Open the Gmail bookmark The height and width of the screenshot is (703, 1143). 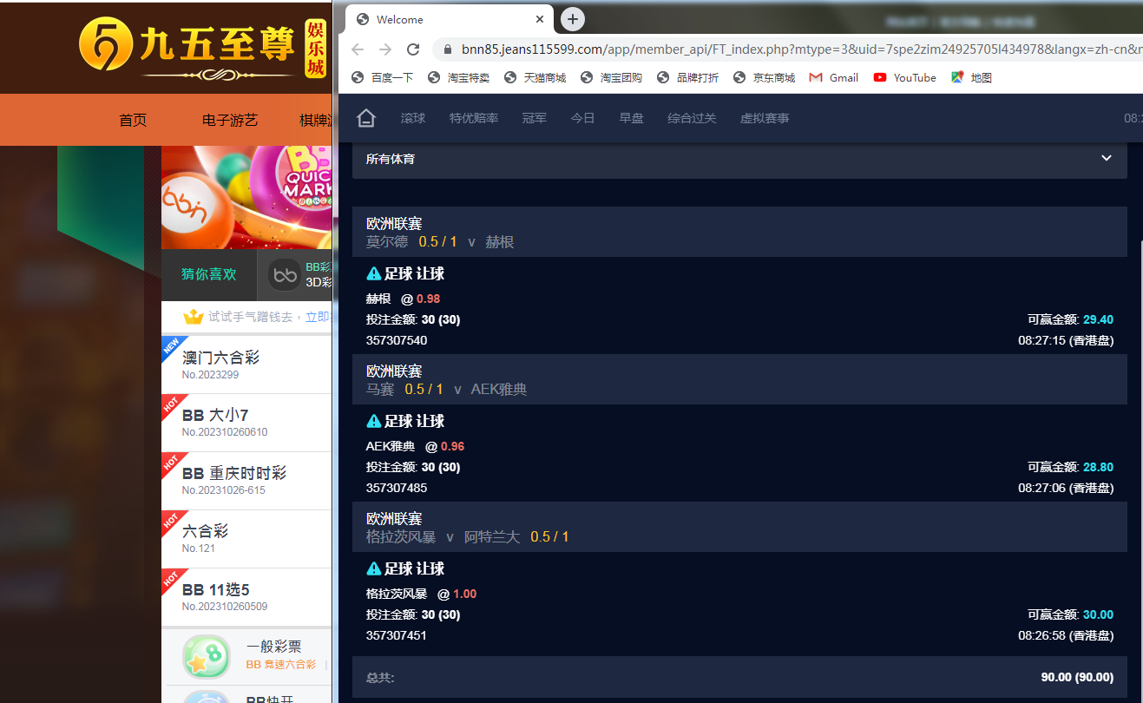(x=834, y=77)
